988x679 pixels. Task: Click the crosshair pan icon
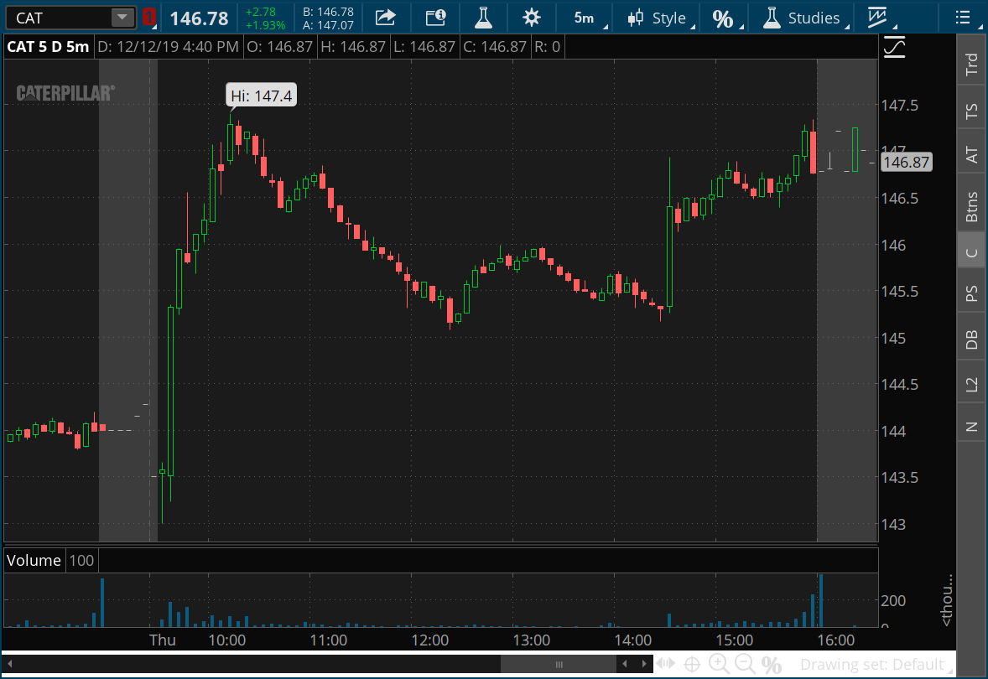pos(692,664)
